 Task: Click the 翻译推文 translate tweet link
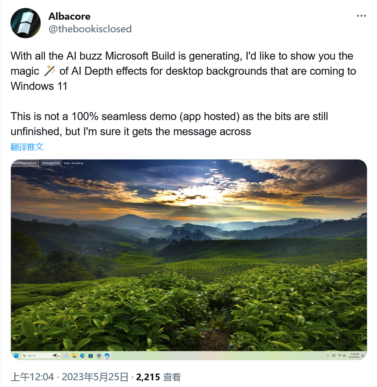pos(27,147)
